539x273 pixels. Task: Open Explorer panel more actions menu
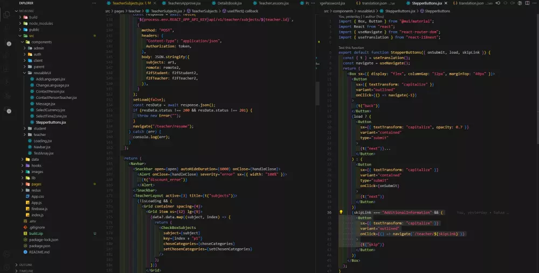(x=94, y=3)
